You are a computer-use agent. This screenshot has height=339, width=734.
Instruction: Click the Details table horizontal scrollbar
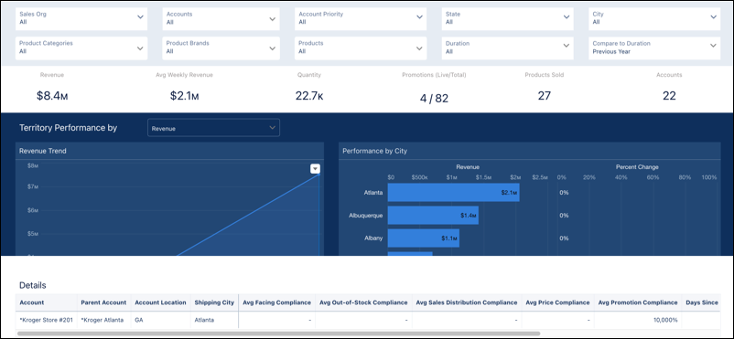pos(278,334)
